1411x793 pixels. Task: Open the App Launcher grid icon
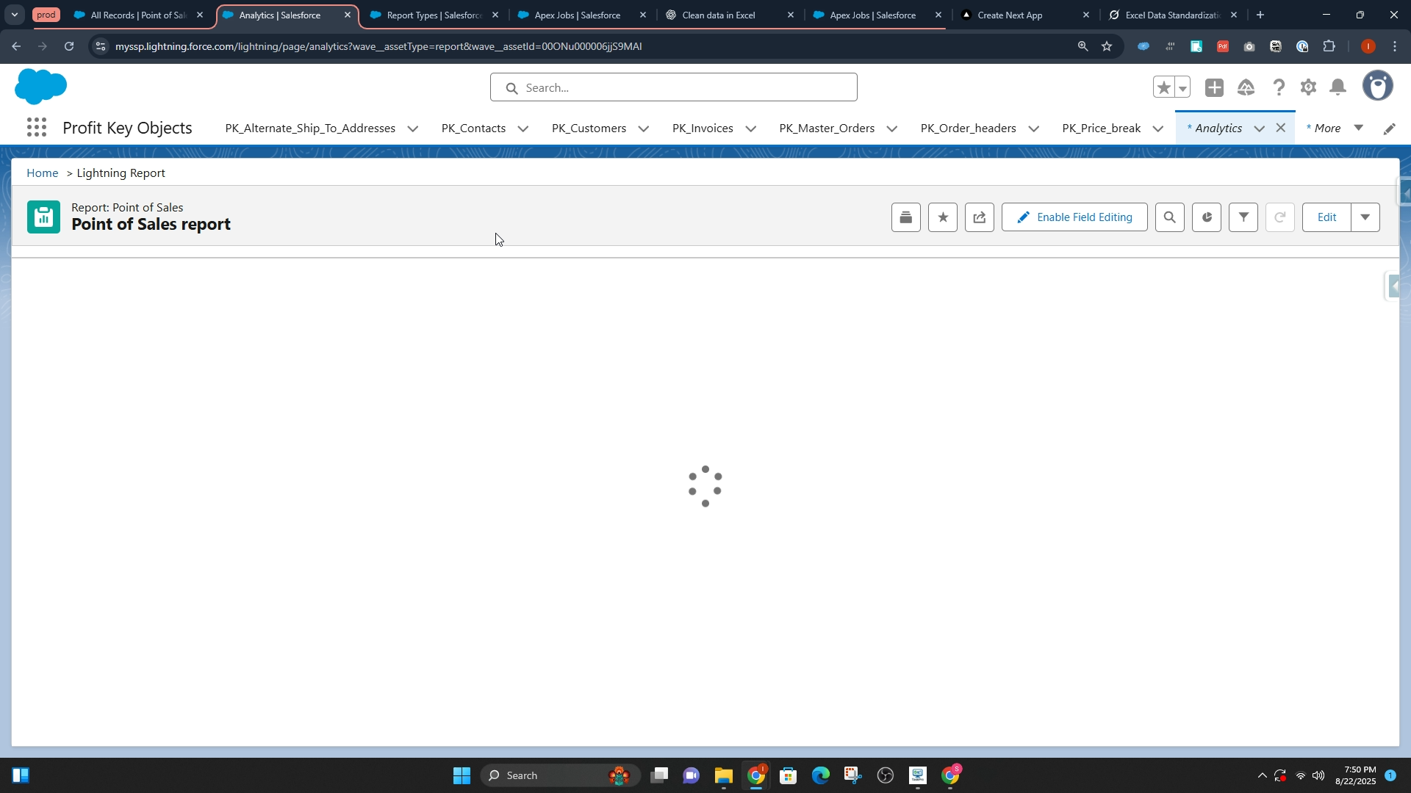[x=36, y=128]
